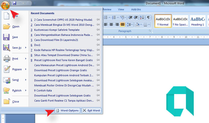The height and width of the screenshot is (123, 209).
Task: Align text right
Action: 117,24
